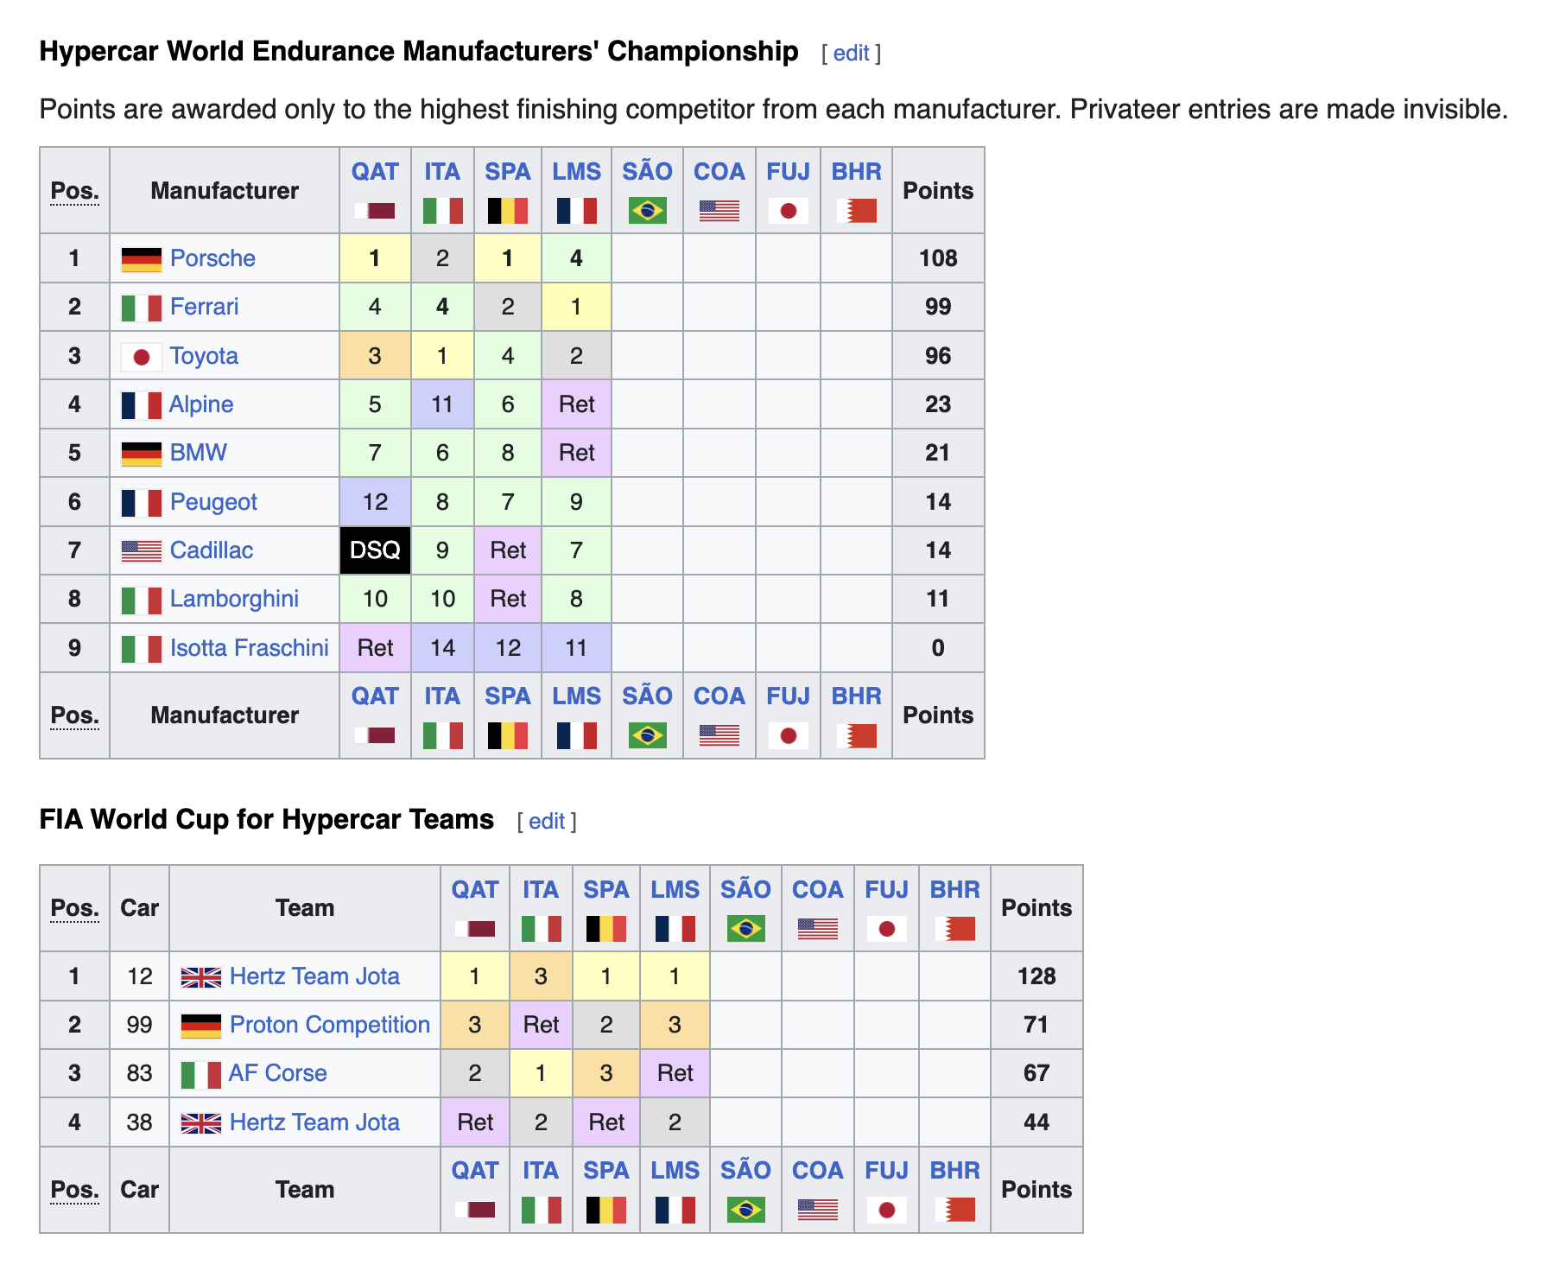Screen dimensions: 1553x1265
Task: Open the Ferrari manufacturer link
Action: point(204,307)
